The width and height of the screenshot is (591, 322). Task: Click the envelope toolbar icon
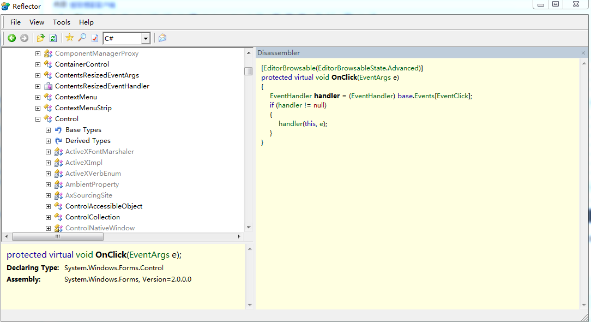click(162, 38)
